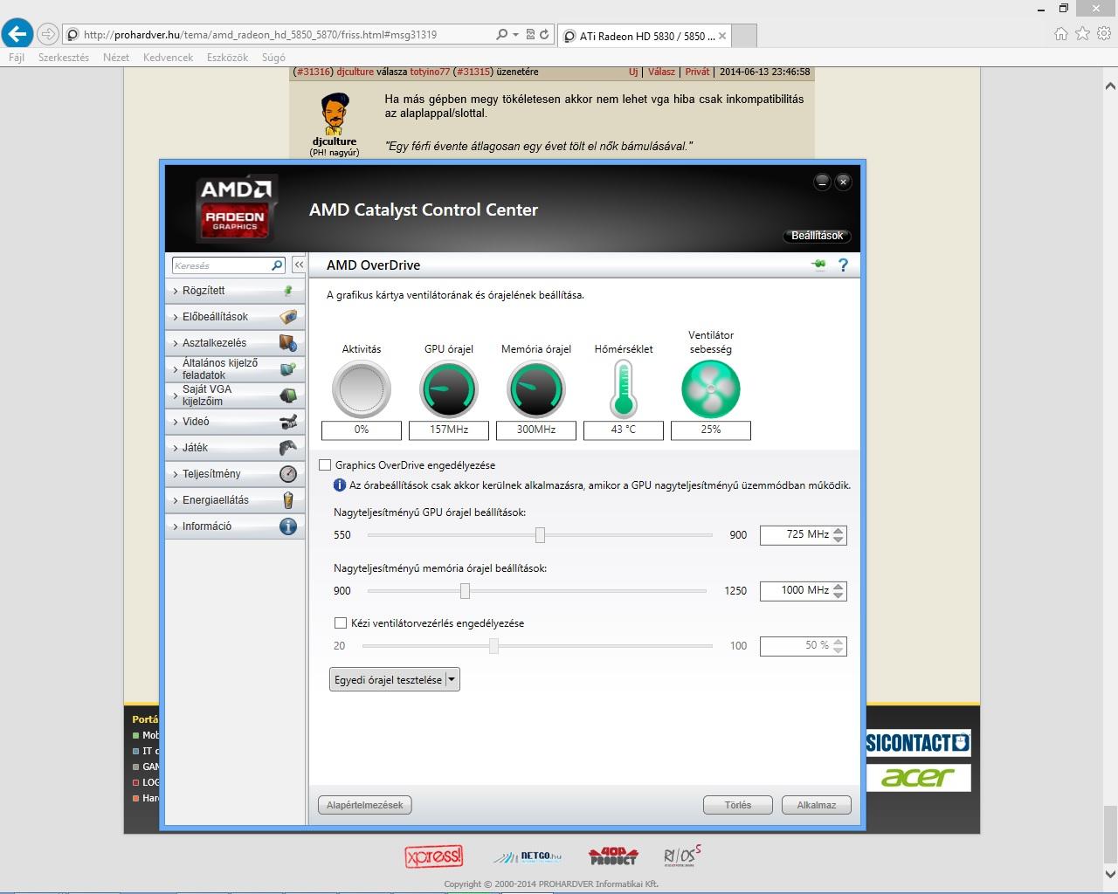
Task: Click the search magnifier in the address bar
Action: 501,35
